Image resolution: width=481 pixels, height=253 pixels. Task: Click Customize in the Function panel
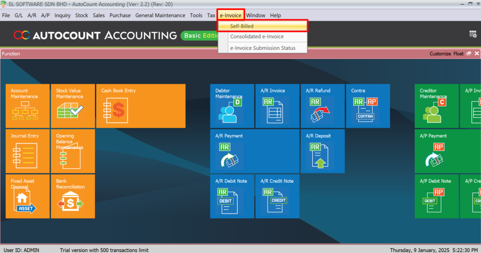[440, 53]
